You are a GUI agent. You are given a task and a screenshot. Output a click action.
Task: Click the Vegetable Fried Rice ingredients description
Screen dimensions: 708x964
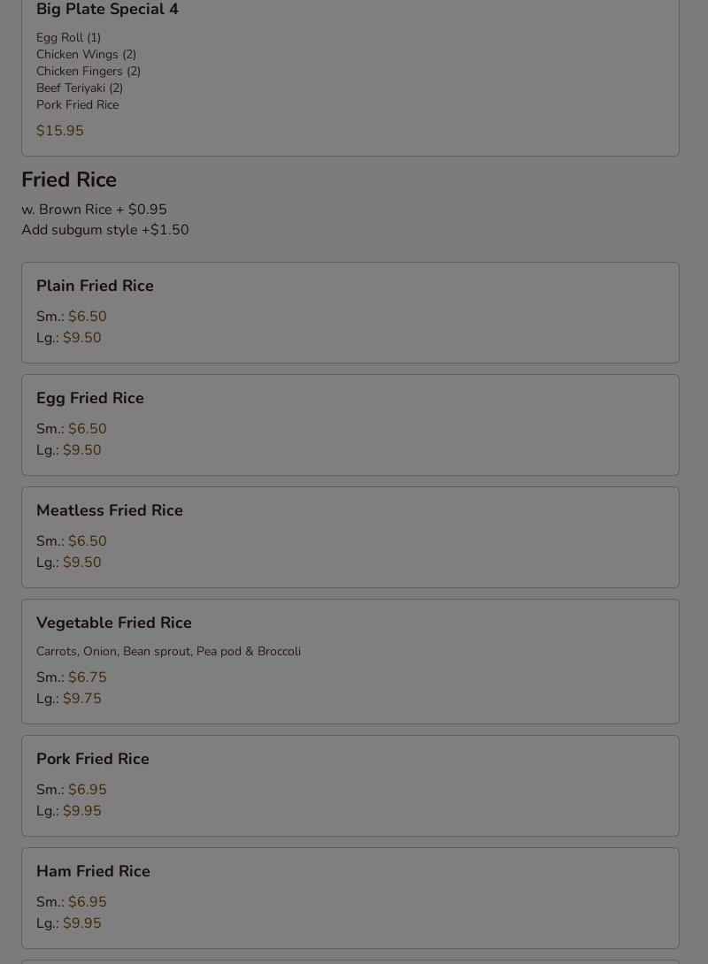click(168, 652)
